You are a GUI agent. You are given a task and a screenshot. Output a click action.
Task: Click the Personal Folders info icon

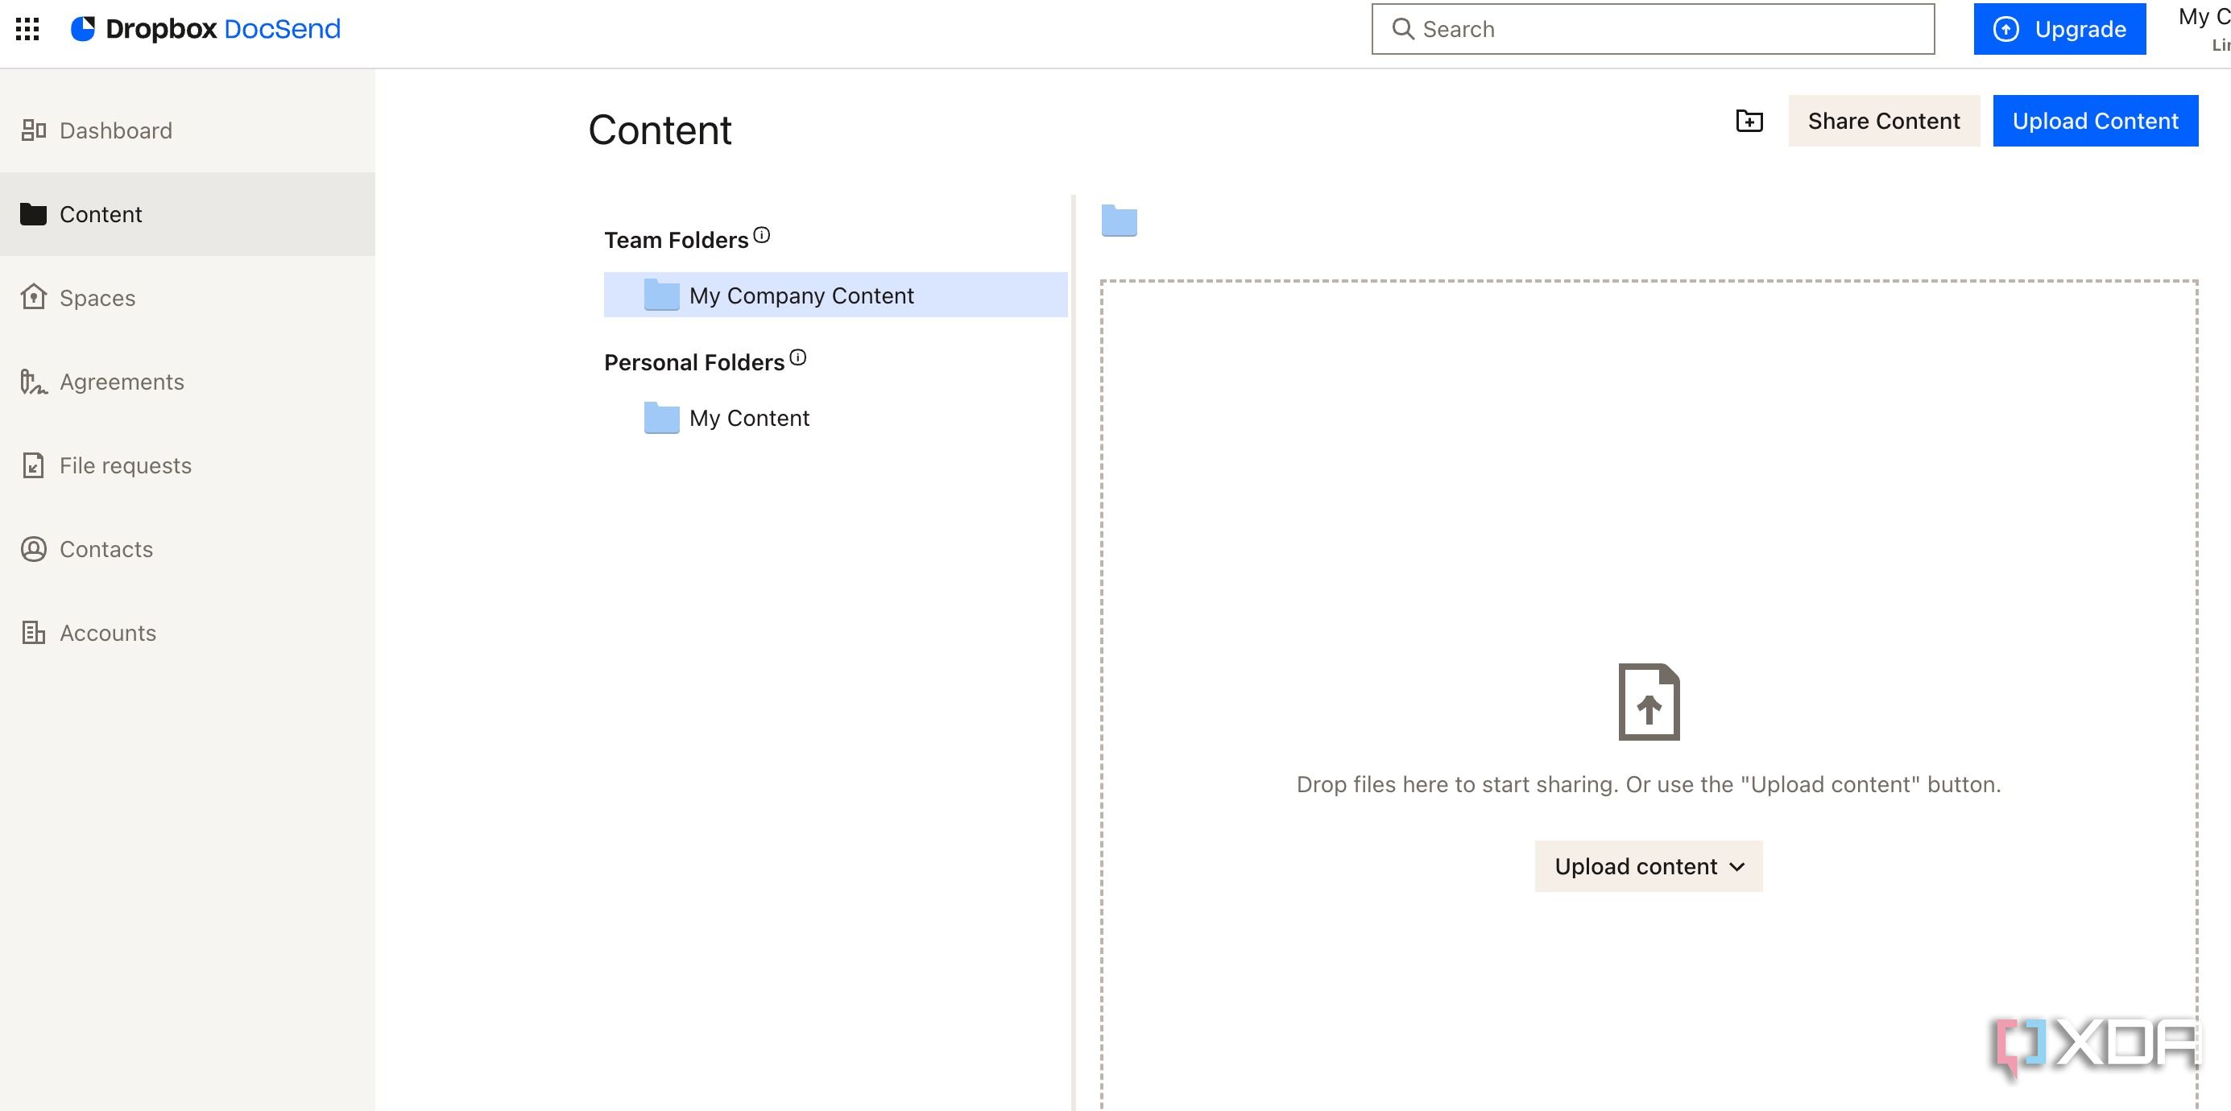pyautogui.click(x=797, y=357)
